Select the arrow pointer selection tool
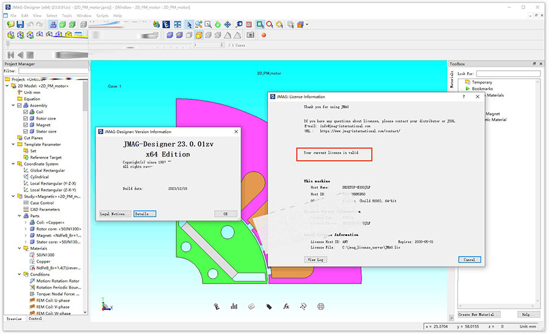The image size is (549, 334). pyautogui.click(x=188, y=24)
